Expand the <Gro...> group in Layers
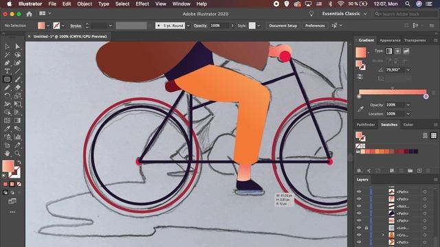Image resolution: width=440 pixels, height=247 pixels. (383, 235)
